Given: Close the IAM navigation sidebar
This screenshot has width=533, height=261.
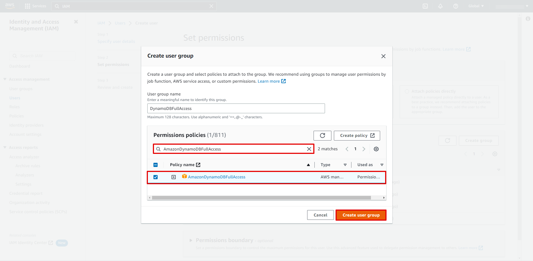Looking at the screenshot, I should tap(76, 22).
